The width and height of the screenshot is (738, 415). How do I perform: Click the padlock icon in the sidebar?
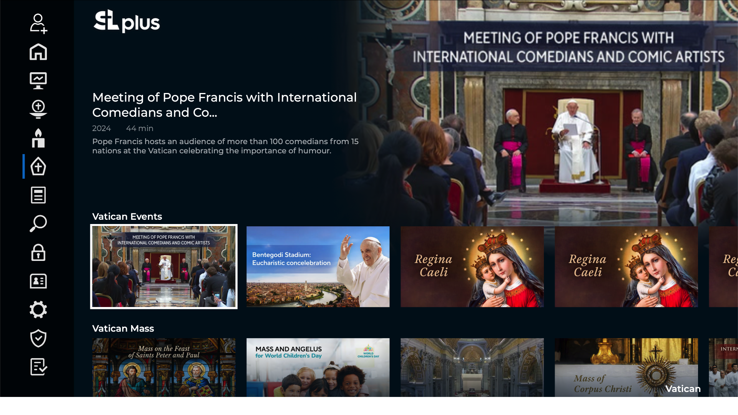tap(38, 252)
